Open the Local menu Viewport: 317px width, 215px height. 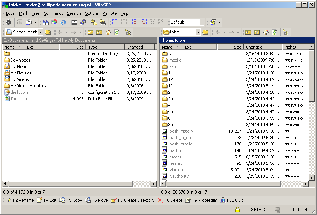[11, 13]
